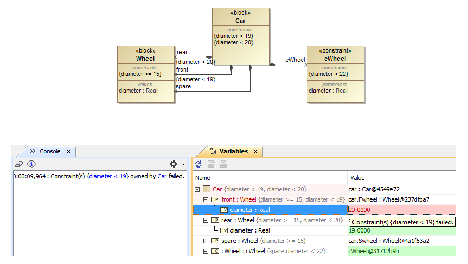Click the Name column header
The width and height of the screenshot is (468, 264).
tap(203, 178)
